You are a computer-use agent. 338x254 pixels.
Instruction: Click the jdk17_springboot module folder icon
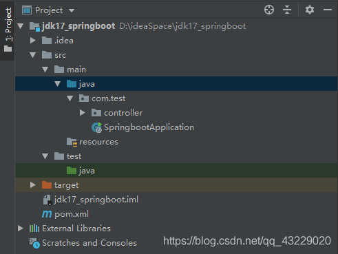(34, 27)
